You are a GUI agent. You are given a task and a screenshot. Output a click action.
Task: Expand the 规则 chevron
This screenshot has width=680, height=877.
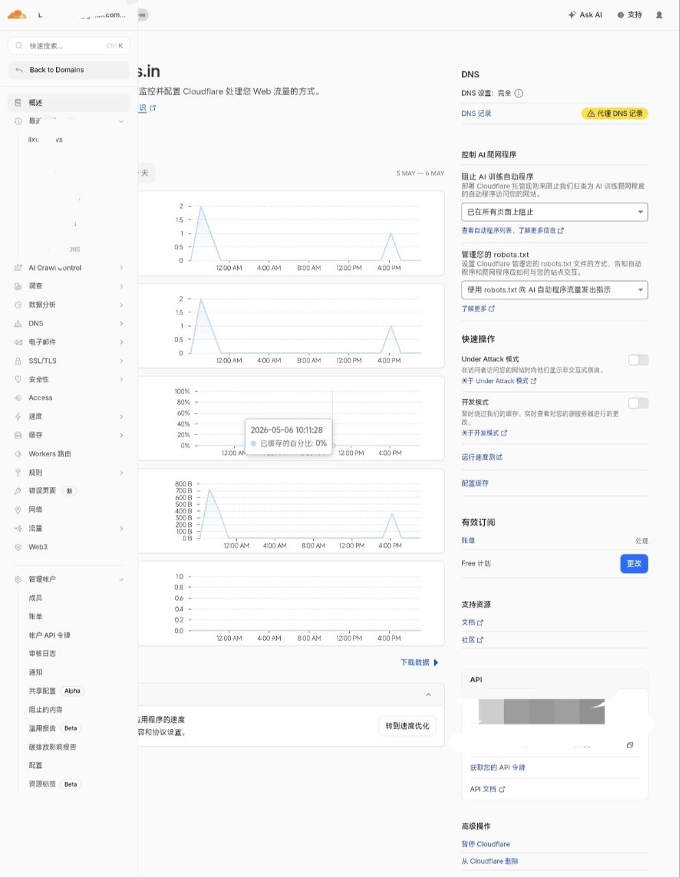click(121, 473)
